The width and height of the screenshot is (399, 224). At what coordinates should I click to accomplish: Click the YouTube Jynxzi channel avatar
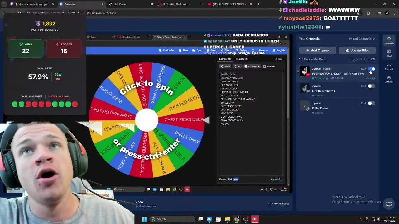(x=305, y=71)
